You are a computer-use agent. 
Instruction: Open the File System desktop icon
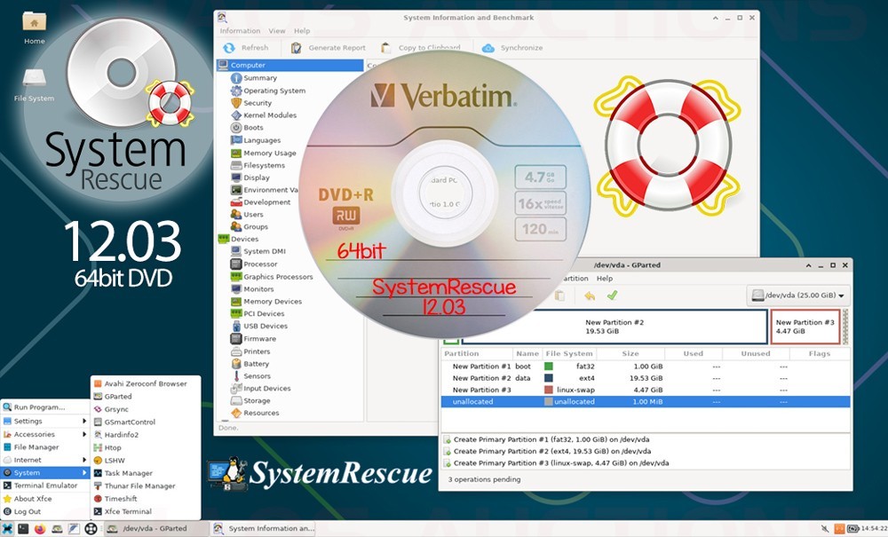(x=34, y=85)
